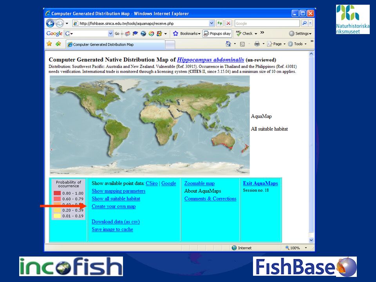Click the address bar URL field
The image size is (376, 282).
pyautogui.click(x=141, y=23)
